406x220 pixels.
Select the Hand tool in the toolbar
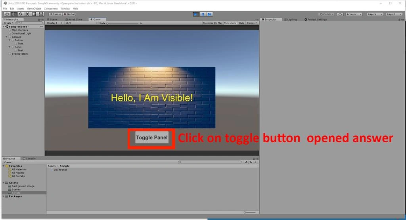pyautogui.click(x=7, y=14)
